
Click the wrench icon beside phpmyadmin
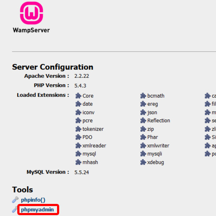tap(15, 210)
